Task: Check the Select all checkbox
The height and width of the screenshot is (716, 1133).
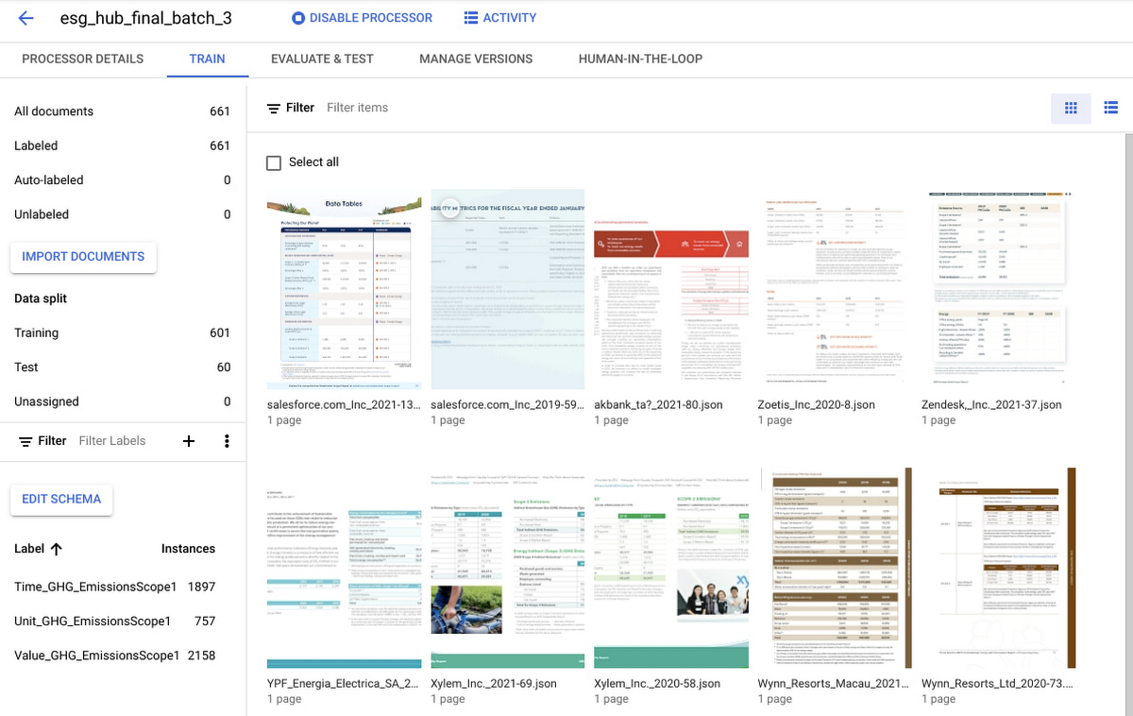Action: [x=274, y=162]
